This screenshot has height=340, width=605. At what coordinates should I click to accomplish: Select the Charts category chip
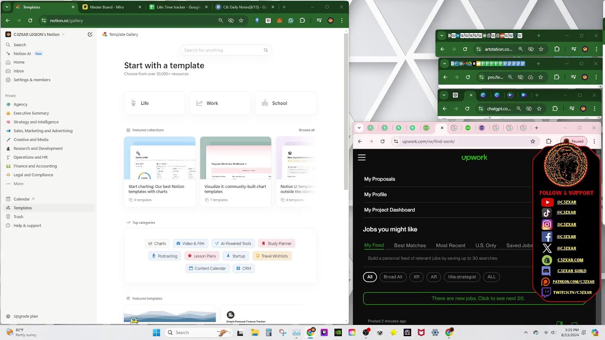[x=157, y=244]
